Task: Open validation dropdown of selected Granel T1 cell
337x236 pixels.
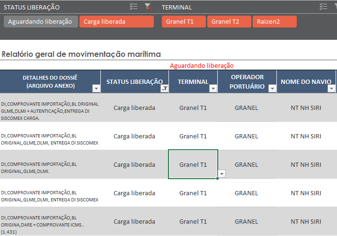Action: pos(222,173)
